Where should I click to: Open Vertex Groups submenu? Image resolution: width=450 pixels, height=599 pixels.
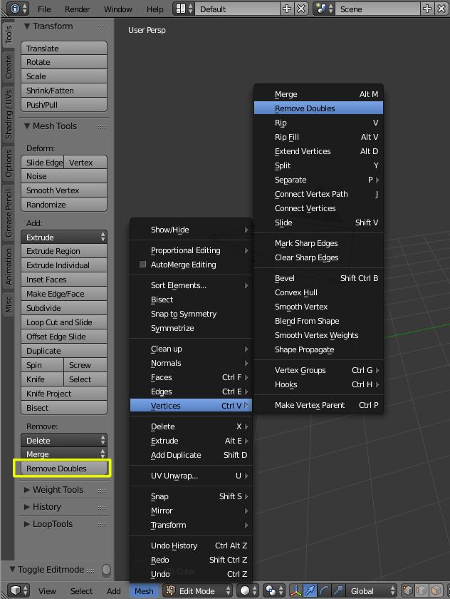point(318,370)
